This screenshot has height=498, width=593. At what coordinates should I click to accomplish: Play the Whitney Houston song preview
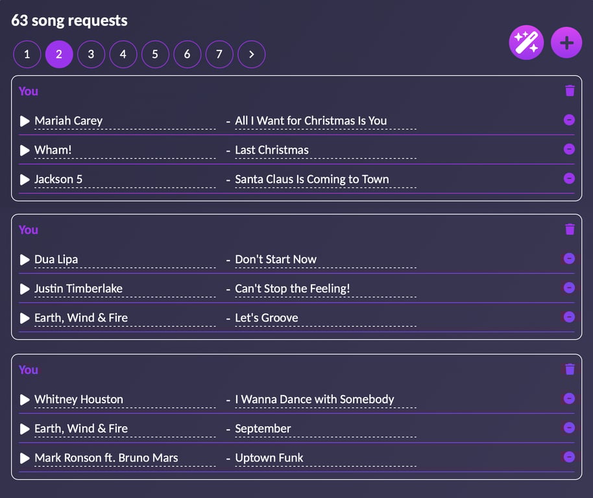click(x=24, y=399)
